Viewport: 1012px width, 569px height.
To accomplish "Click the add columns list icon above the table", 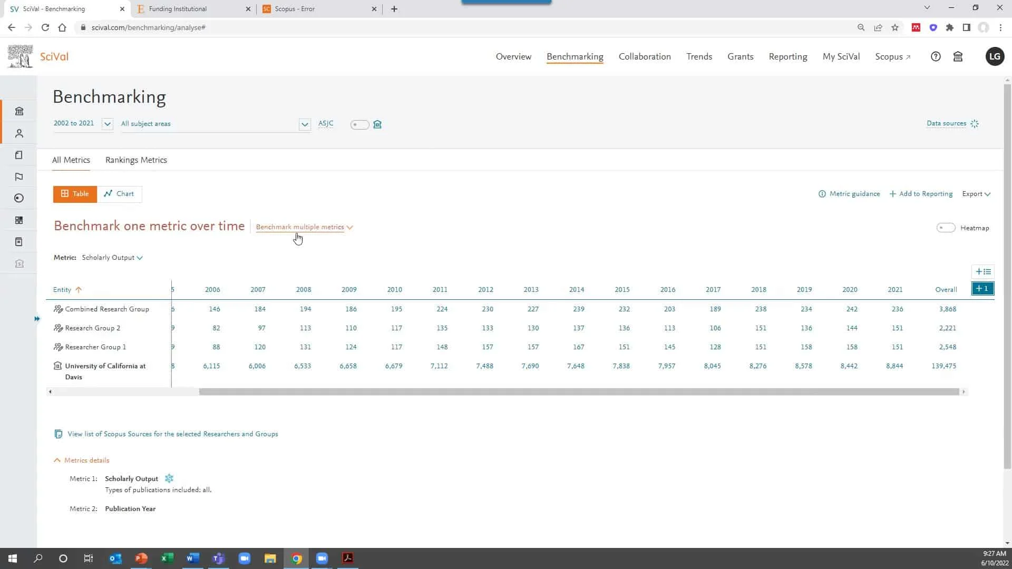I will click(x=983, y=272).
